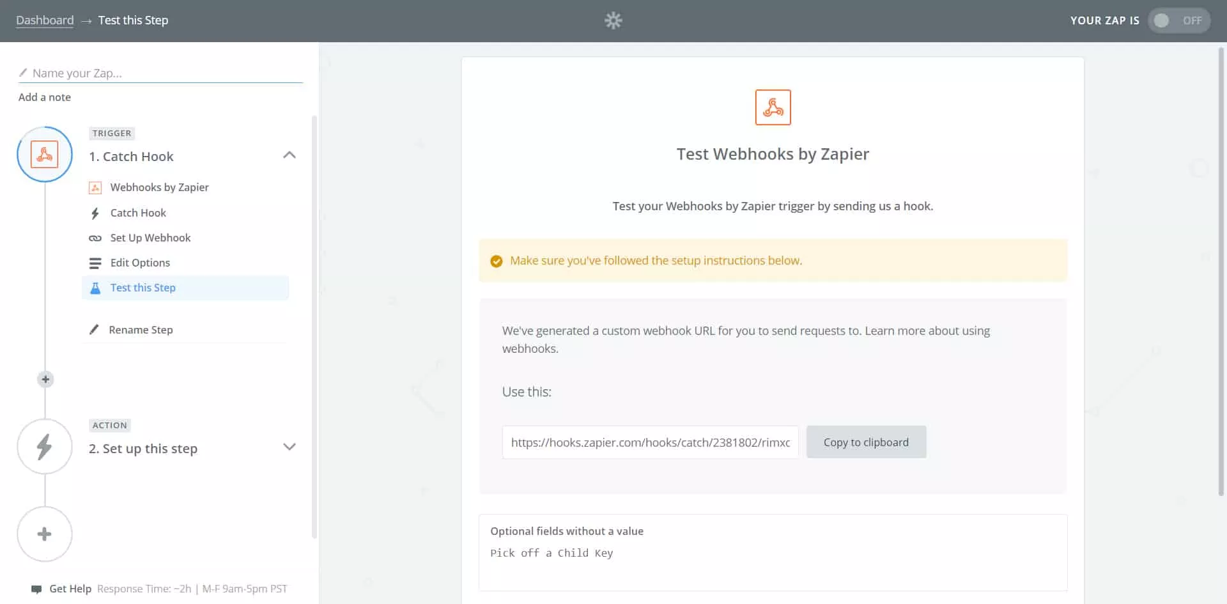This screenshot has height=604, width=1227.
Task: Open the Dashboard breadcrumb link
Action: click(45, 20)
